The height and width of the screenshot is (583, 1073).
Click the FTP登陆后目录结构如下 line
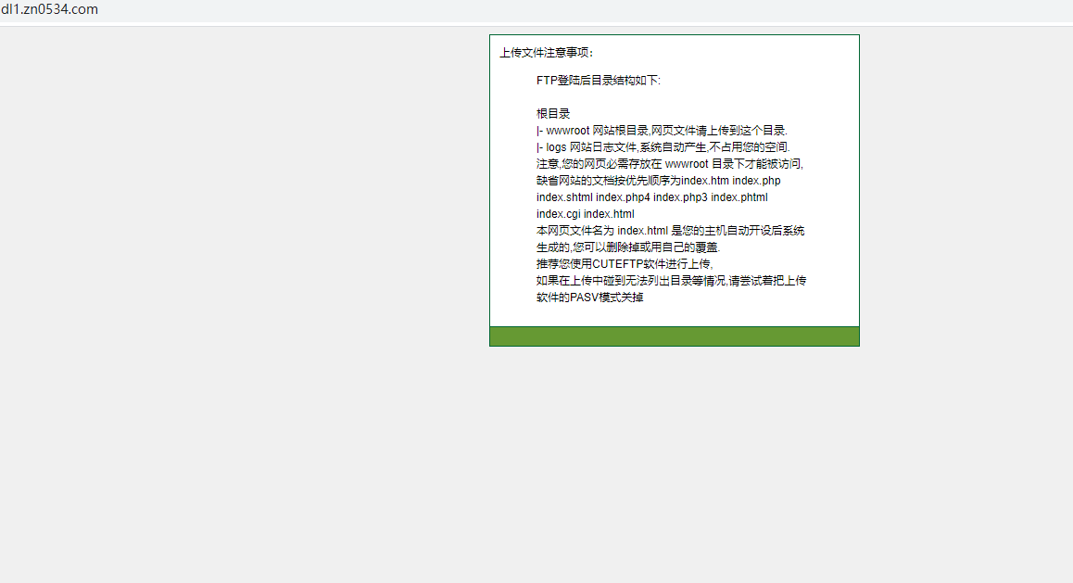pyautogui.click(x=598, y=81)
